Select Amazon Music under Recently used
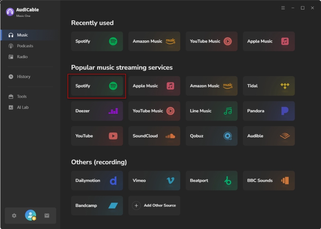 click(x=154, y=41)
